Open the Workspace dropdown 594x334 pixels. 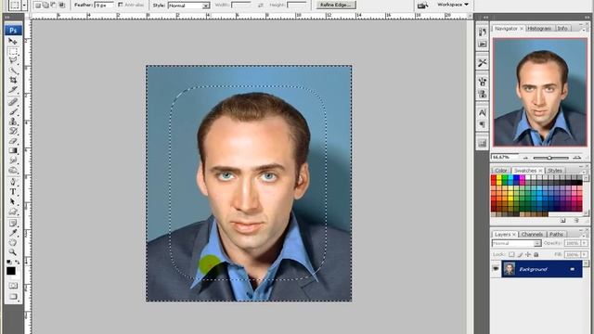pyautogui.click(x=453, y=5)
